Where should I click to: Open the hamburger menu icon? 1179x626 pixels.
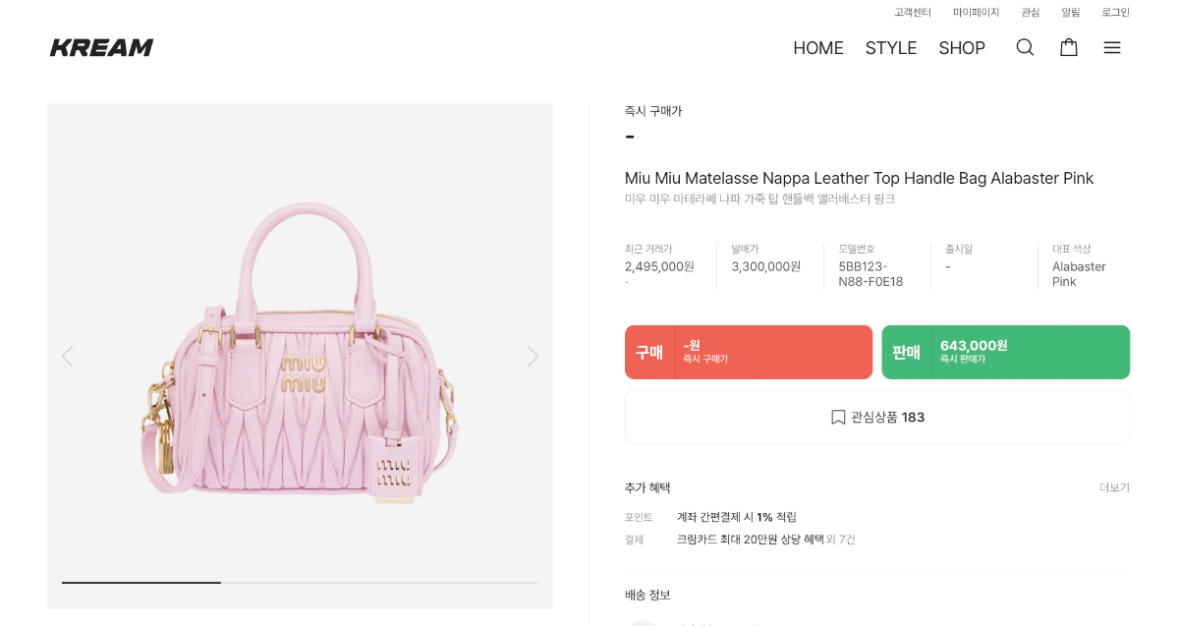pos(1112,47)
